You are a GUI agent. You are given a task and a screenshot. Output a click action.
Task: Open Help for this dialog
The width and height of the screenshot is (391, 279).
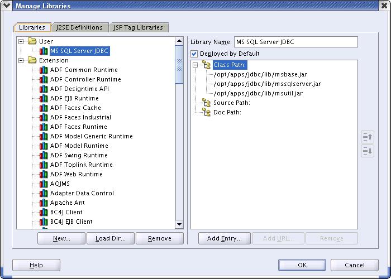coord(36,265)
